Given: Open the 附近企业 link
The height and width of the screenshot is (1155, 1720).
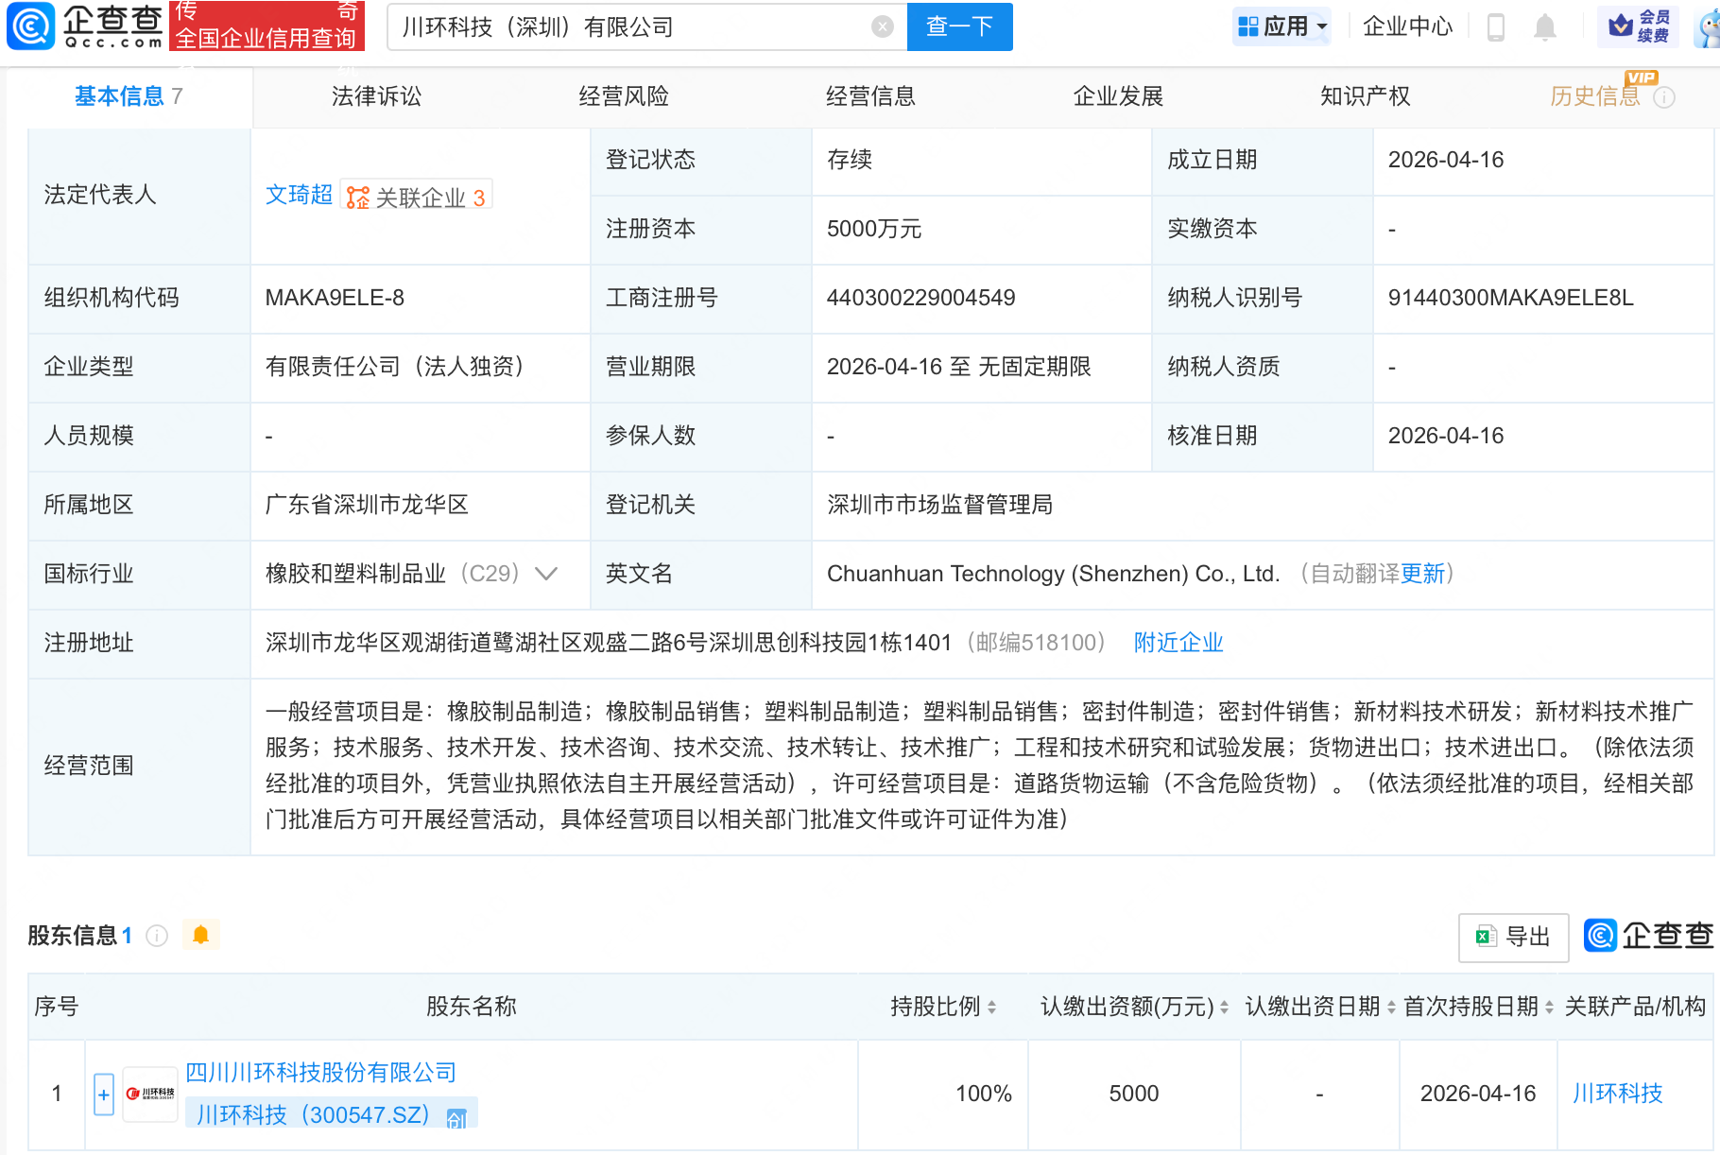Looking at the screenshot, I should [x=1178, y=643].
